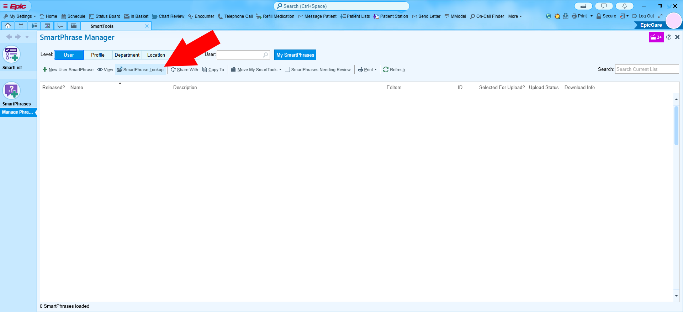Select the home workspace tab icon
683x312 pixels.
8,26
